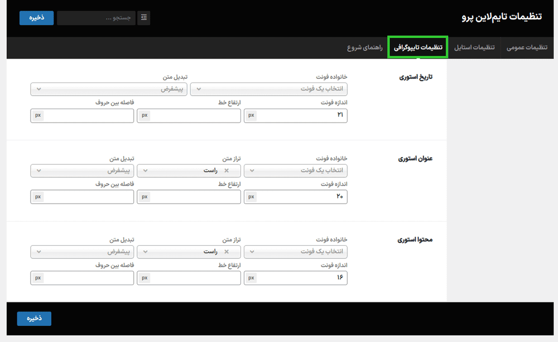The height and width of the screenshot is (342, 558).
Task: Open تبدیل متن dropdown for عنوان استوری
Action: 82,170
